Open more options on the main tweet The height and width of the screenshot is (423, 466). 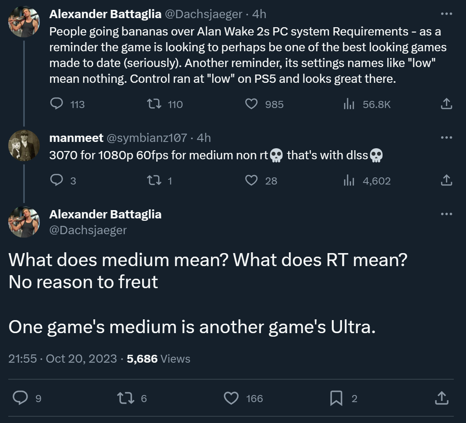pos(446,214)
